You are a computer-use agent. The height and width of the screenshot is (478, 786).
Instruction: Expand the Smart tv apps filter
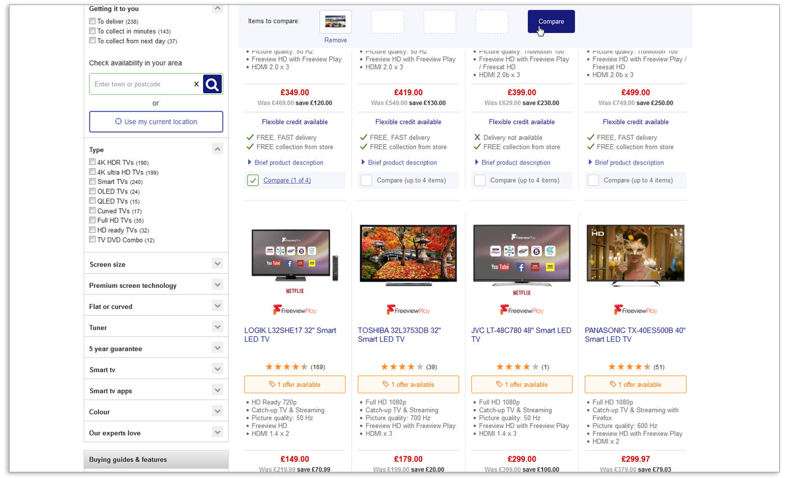tap(217, 390)
